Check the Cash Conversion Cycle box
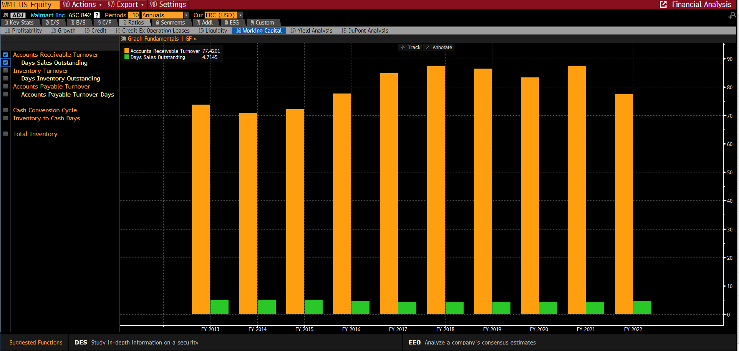Image resolution: width=739 pixels, height=351 pixels. (x=5, y=110)
